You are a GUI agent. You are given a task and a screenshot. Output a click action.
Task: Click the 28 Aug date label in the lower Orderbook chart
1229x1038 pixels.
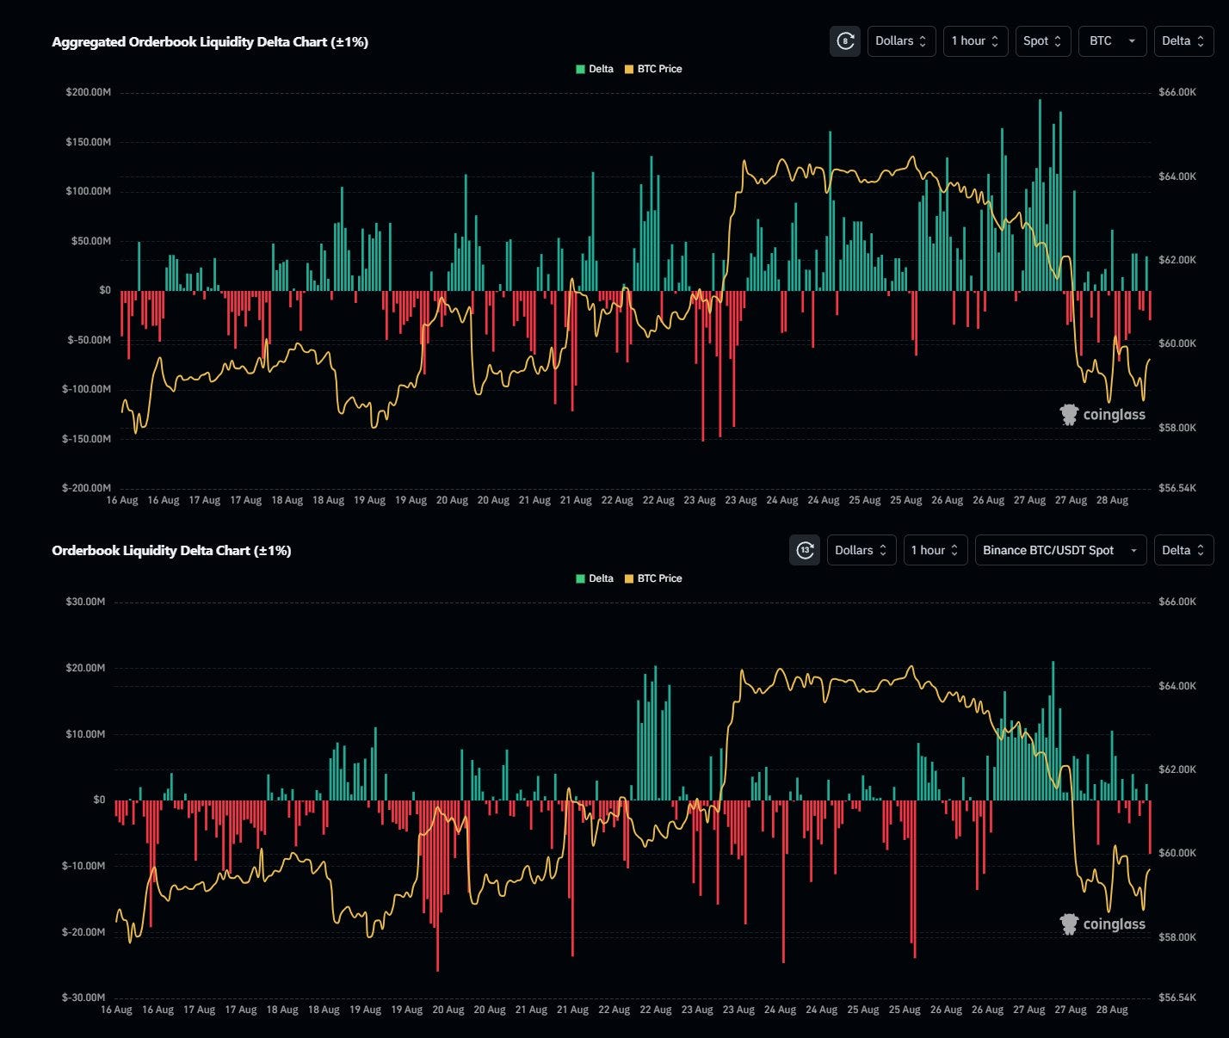pyautogui.click(x=1112, y=1010)
